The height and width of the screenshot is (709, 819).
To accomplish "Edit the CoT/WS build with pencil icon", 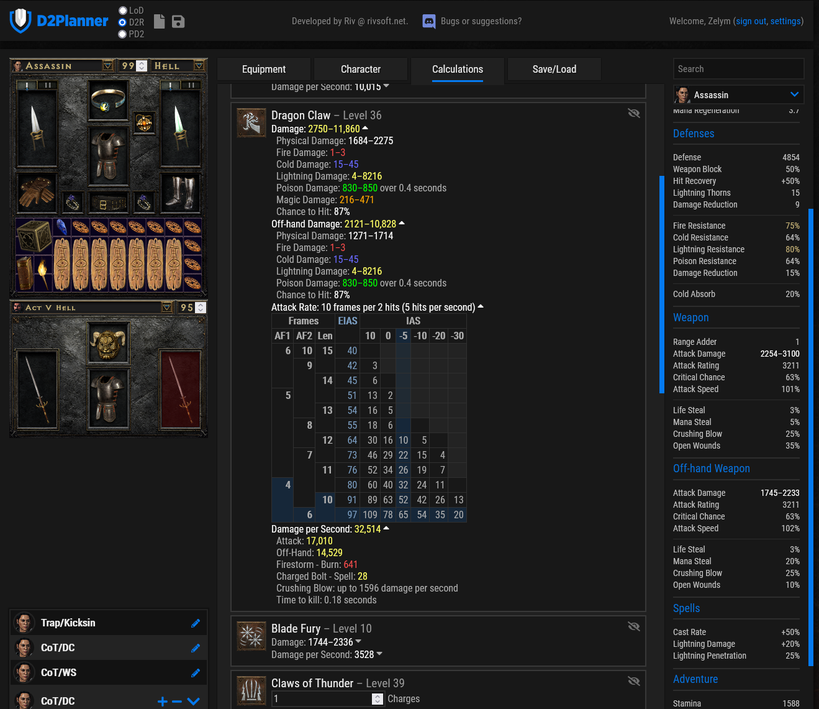I will 196,673.
